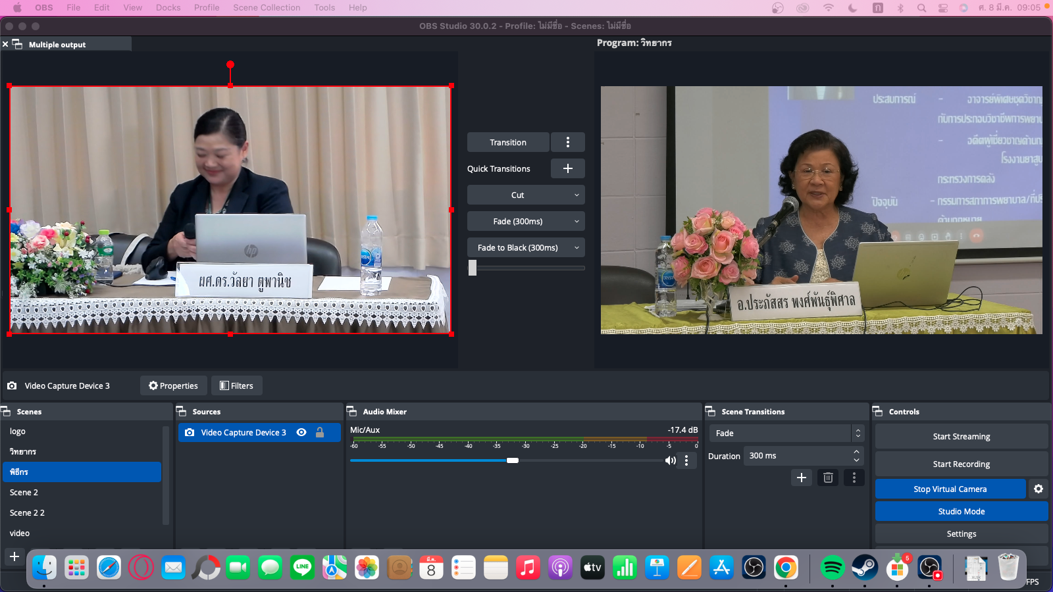This screenshot has width=1053, height=592.
Task: Open Google Chrome from the Dock
Action: tap(786, 567)
